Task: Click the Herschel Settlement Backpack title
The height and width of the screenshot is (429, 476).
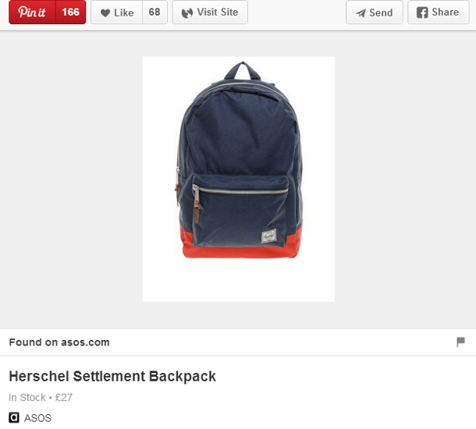Action: coord(112,376)
